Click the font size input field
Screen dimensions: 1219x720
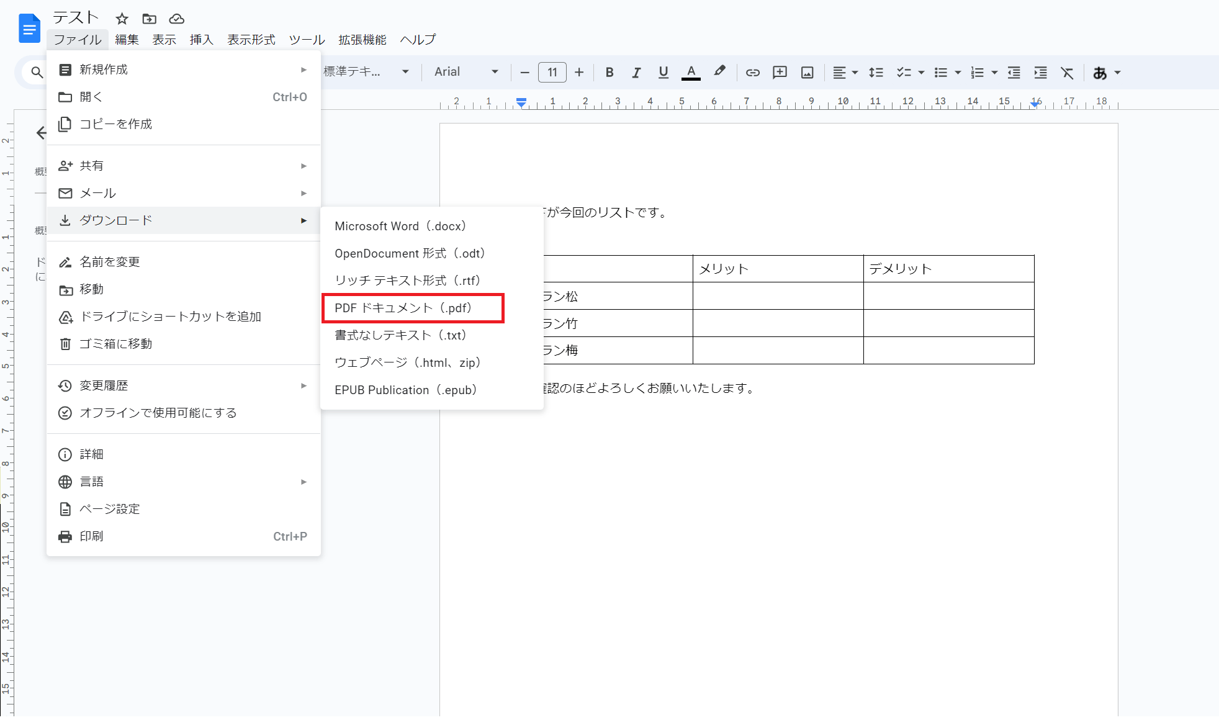[x=552, y=73]
